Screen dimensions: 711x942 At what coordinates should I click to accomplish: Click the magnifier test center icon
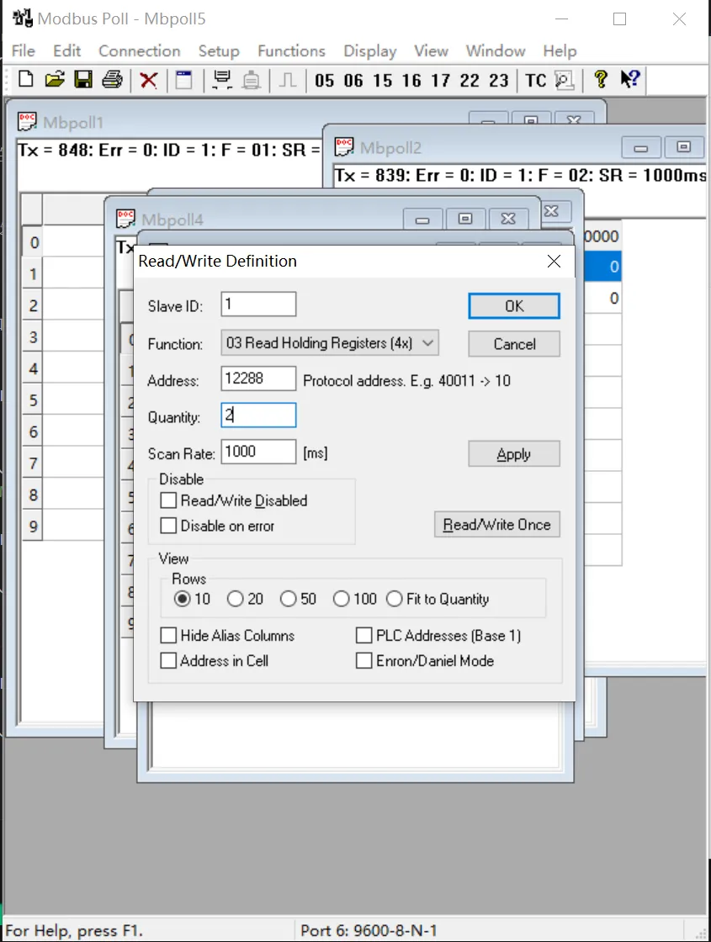point(565,80)
